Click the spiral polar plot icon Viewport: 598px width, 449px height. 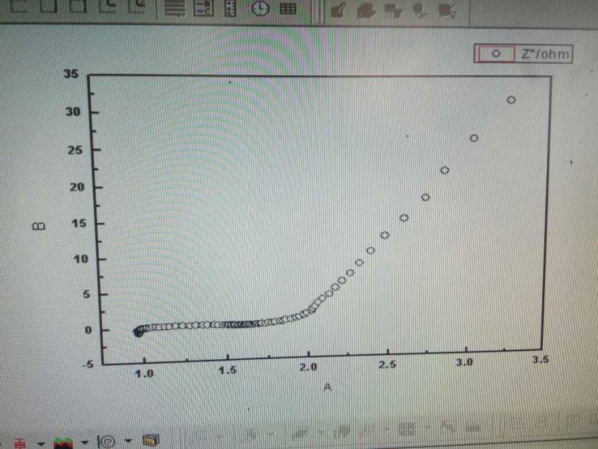107,442
